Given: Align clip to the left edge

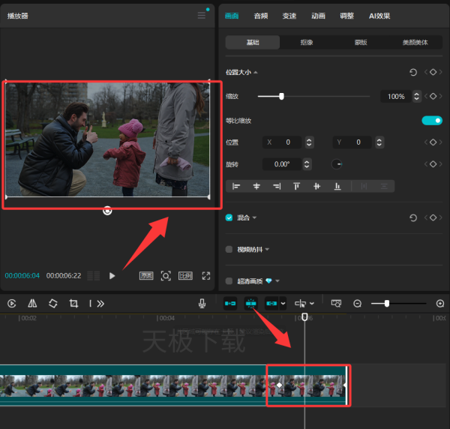Looking at the screenshot, I should (236, 187).
